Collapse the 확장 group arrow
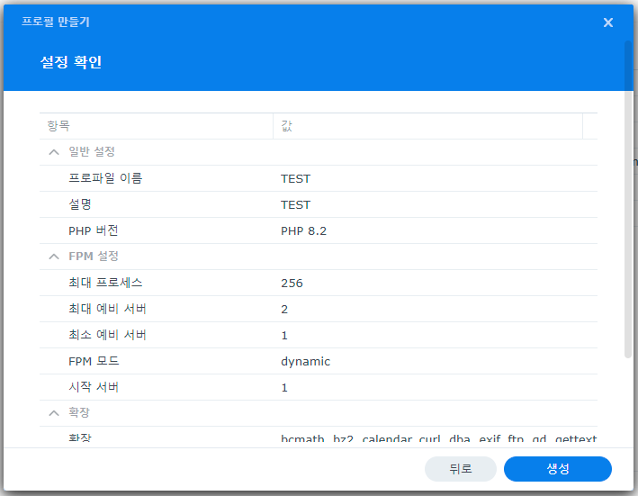This screenshot has height=496, width=638. coord(54,413)
